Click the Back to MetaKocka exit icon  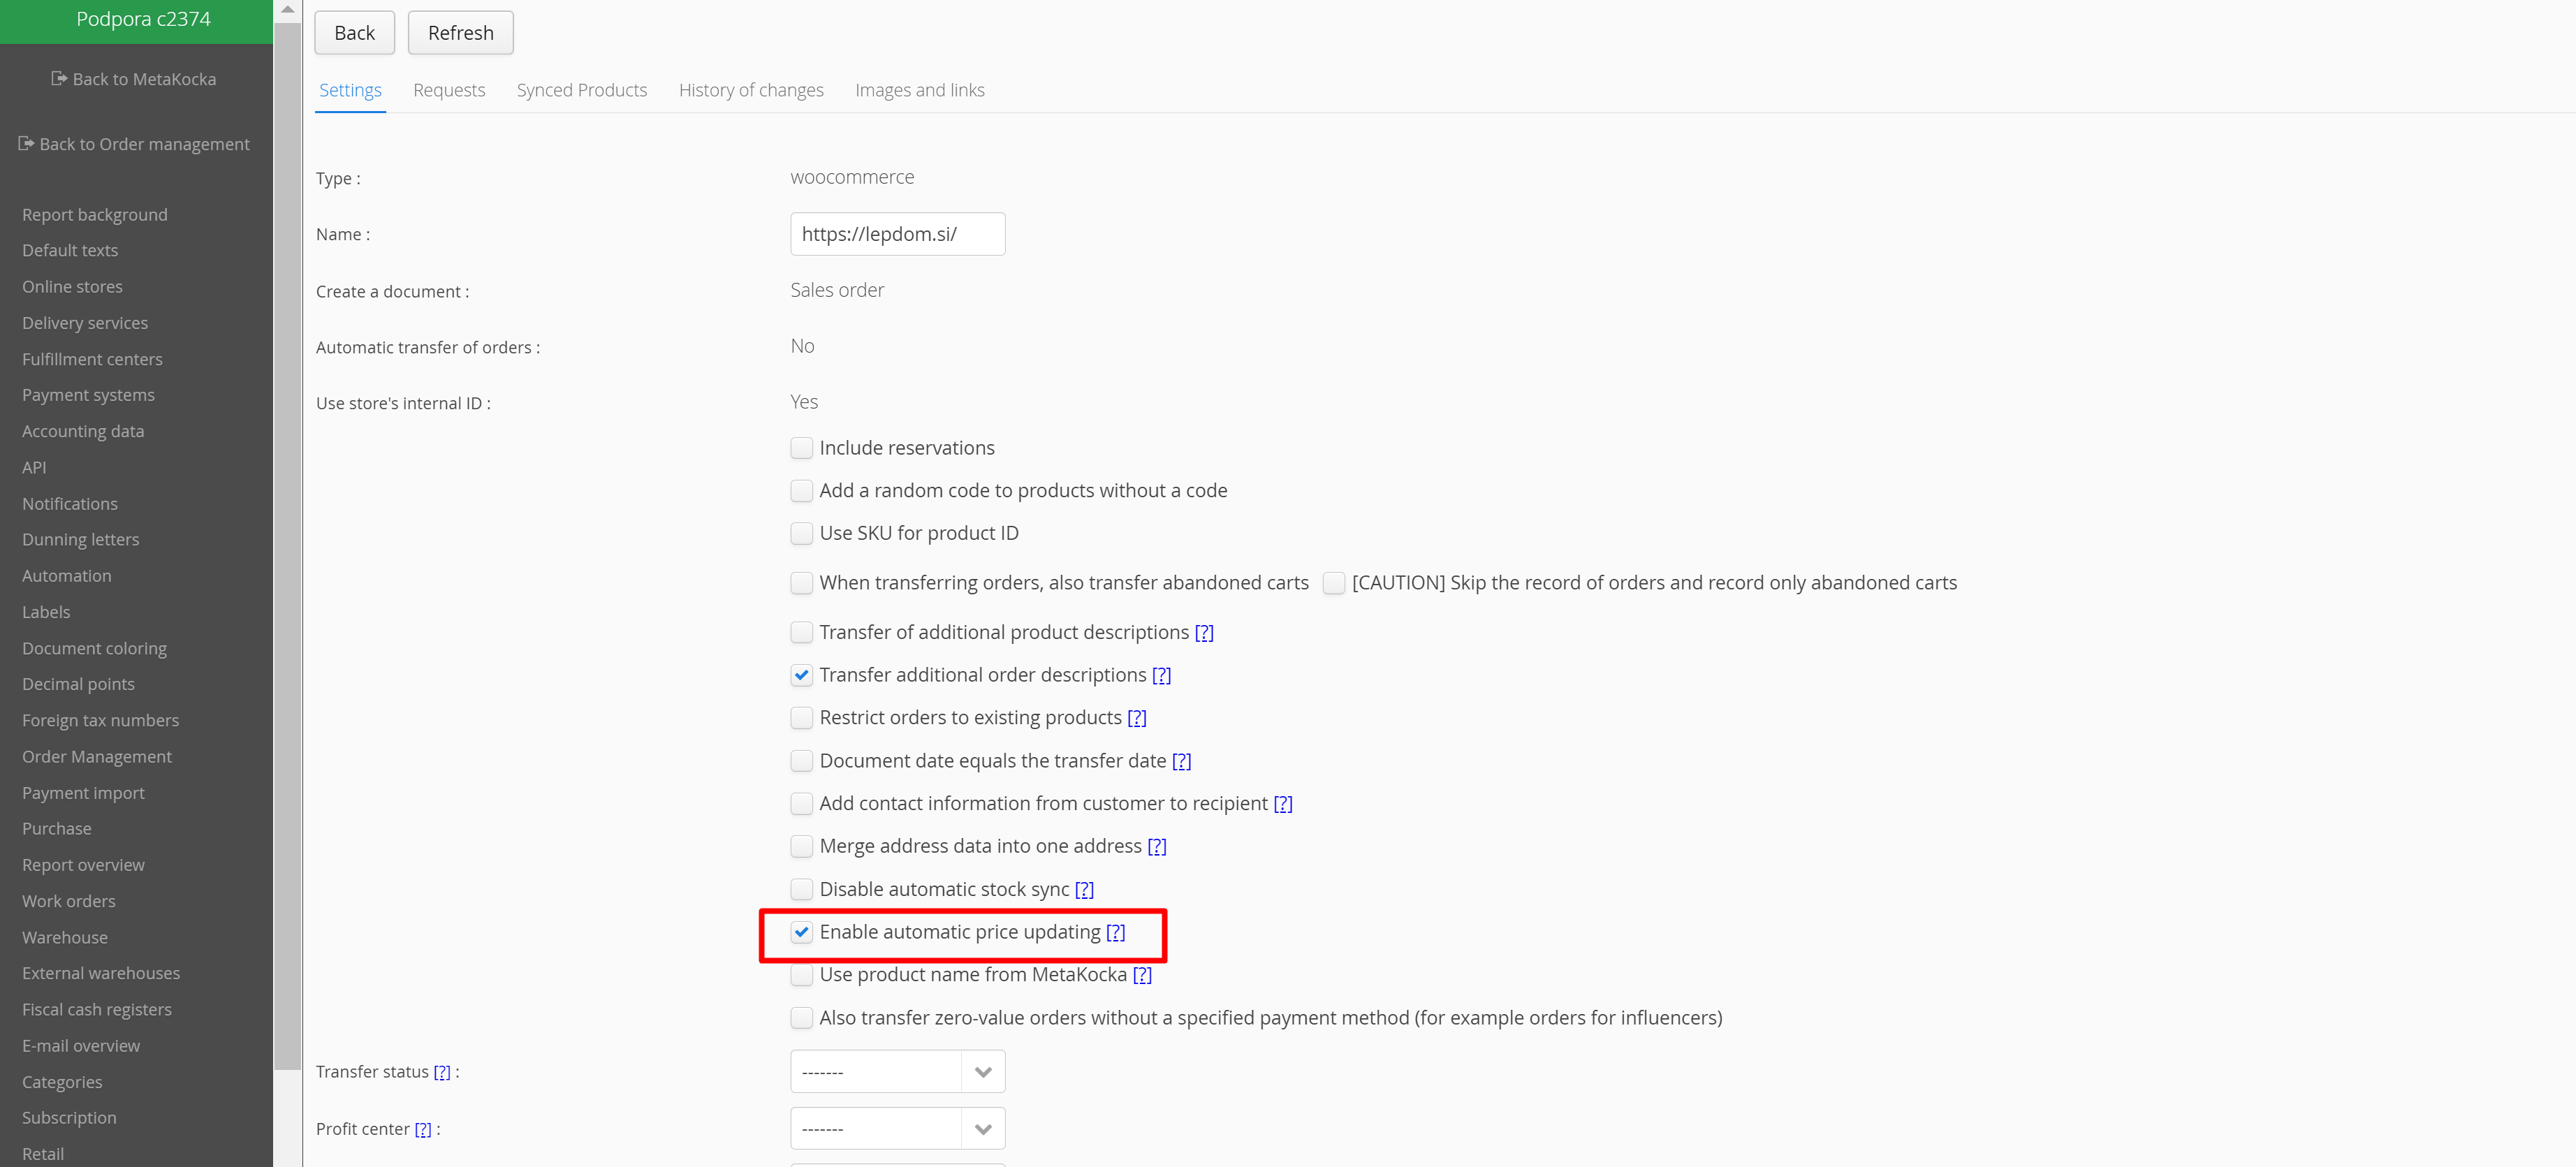[59, 79]
